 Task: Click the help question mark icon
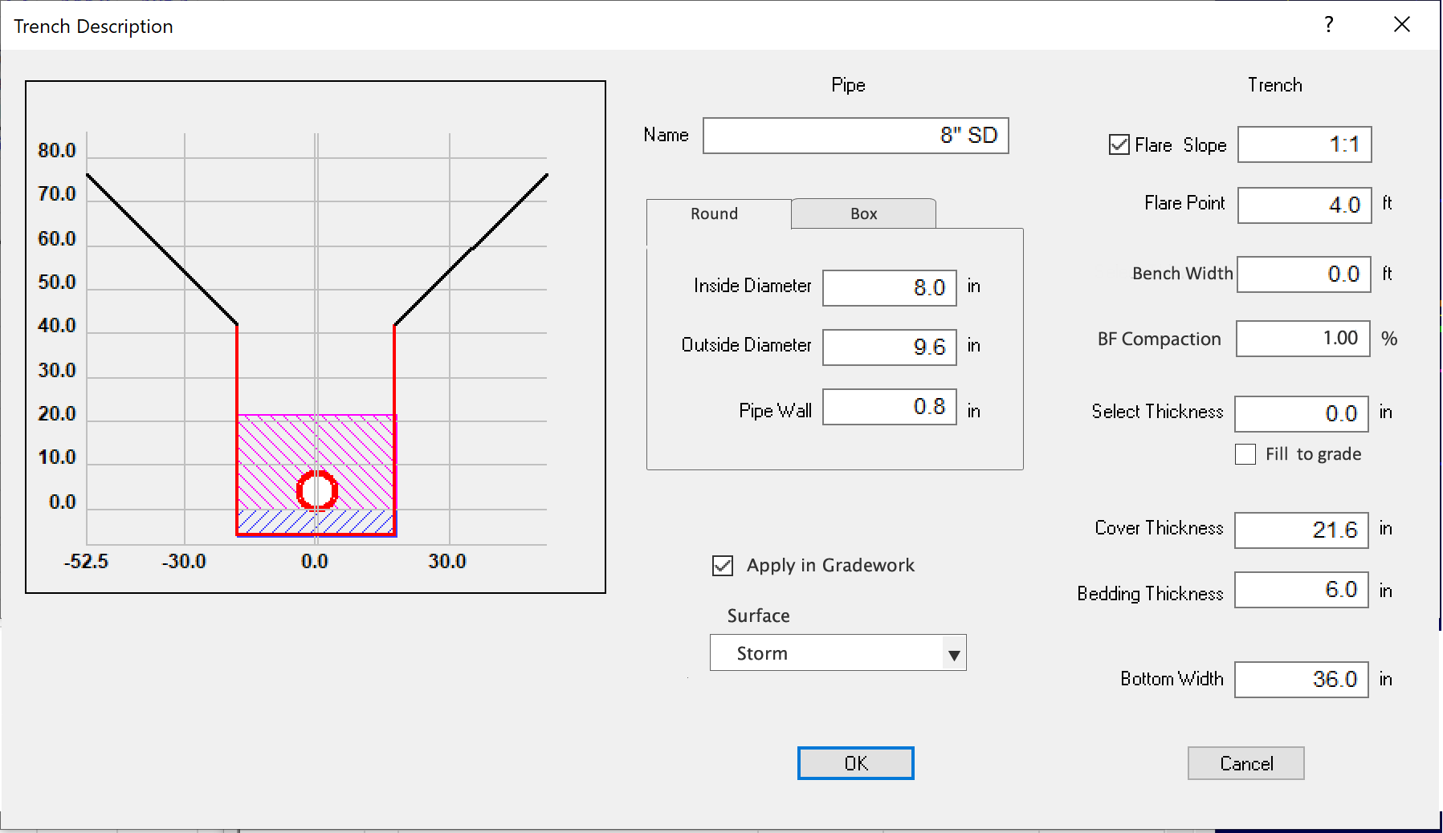click(x=1329, y=25)
